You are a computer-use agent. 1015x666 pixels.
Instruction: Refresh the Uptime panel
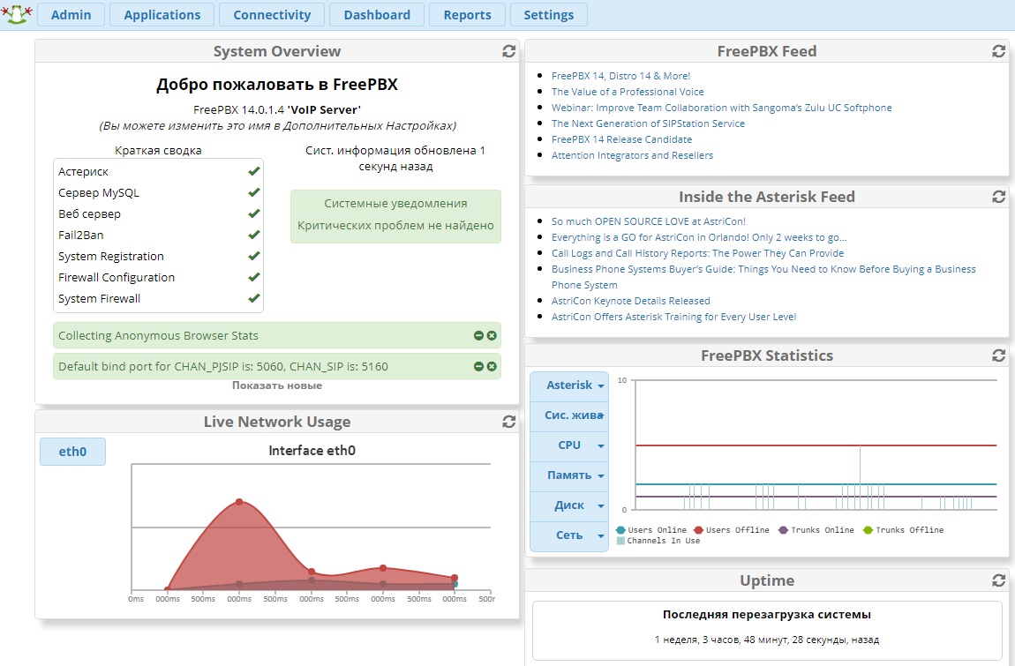[x=999, y=580]
